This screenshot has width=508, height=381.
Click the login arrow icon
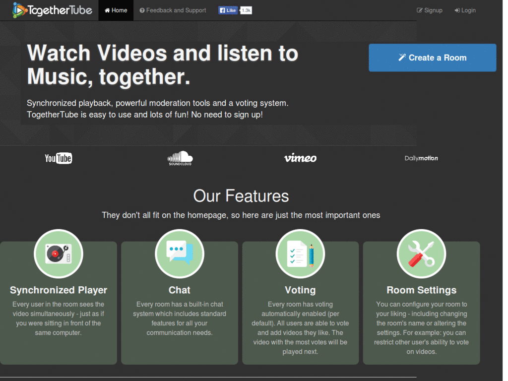click(x=457, y=10)
